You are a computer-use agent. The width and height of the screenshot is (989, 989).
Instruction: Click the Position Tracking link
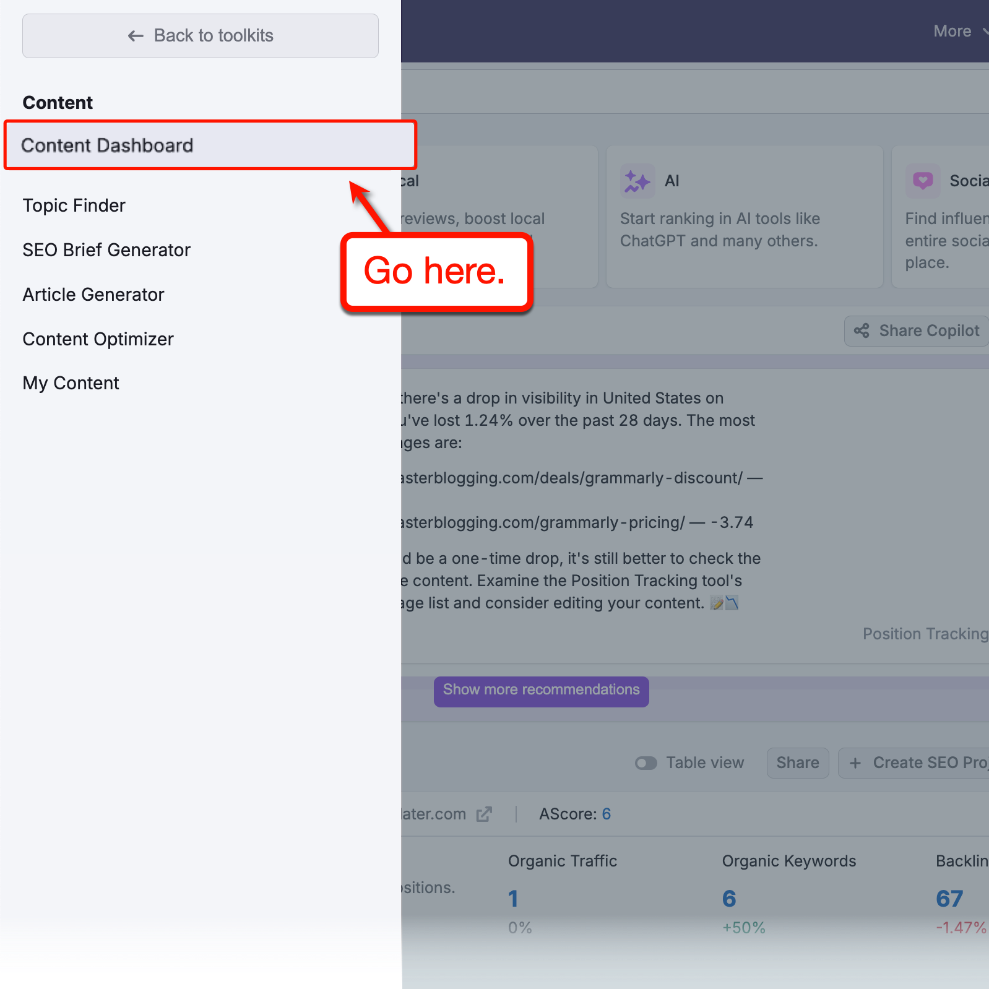pyautogui.click(x=926, y=634)
